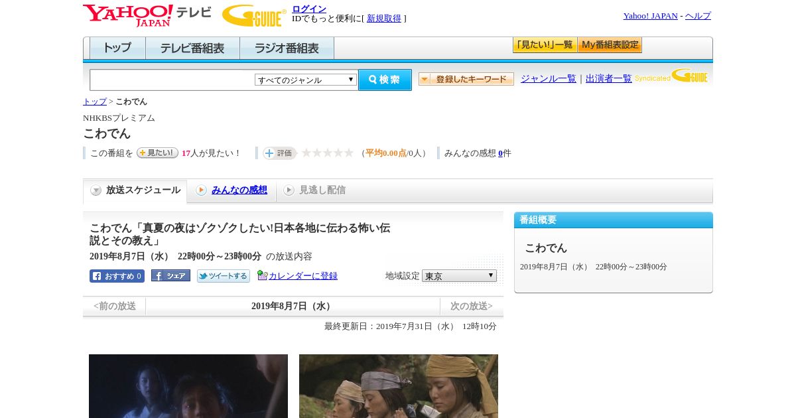Screen dimensions: 796x418
Task: Open 登録したキーワード dropdown button
Action: (466, 79)
